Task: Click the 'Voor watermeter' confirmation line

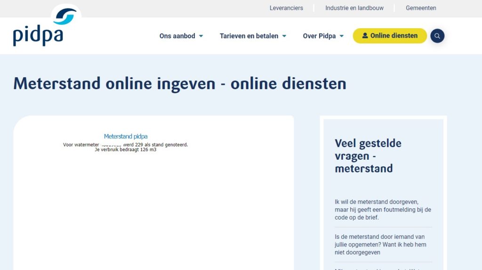Action: click(x=125, y=145)
